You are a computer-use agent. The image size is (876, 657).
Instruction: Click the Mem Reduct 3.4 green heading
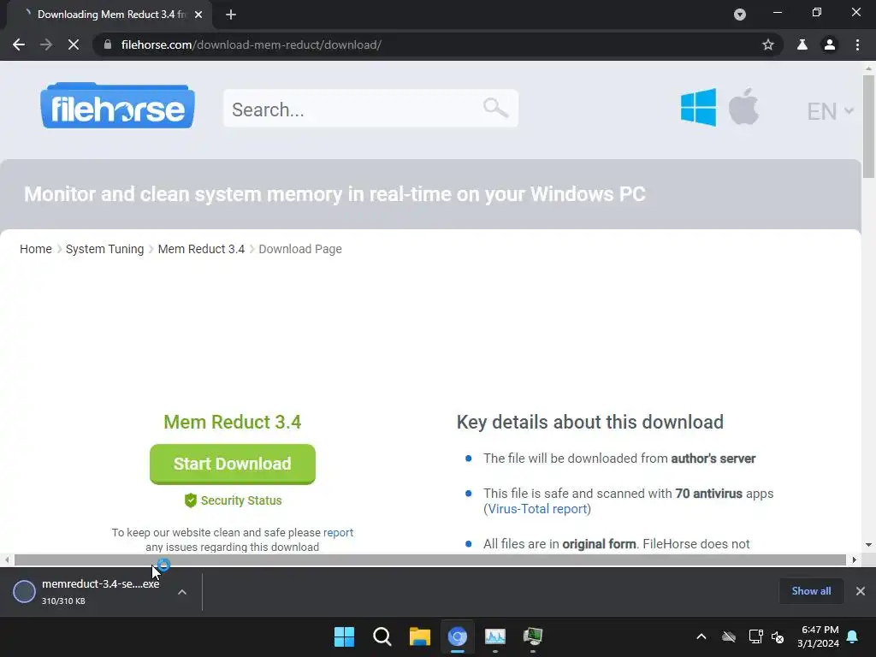(x=233, y=422)
